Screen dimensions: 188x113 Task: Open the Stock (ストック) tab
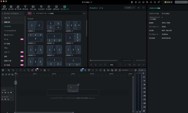pyautogui.click(x=11, y=7)
